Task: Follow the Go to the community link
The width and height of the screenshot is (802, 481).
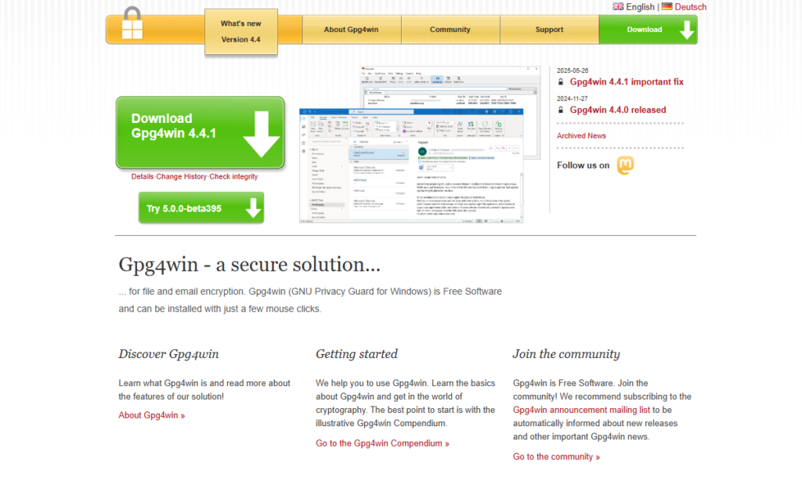Action: click(556, 457)
